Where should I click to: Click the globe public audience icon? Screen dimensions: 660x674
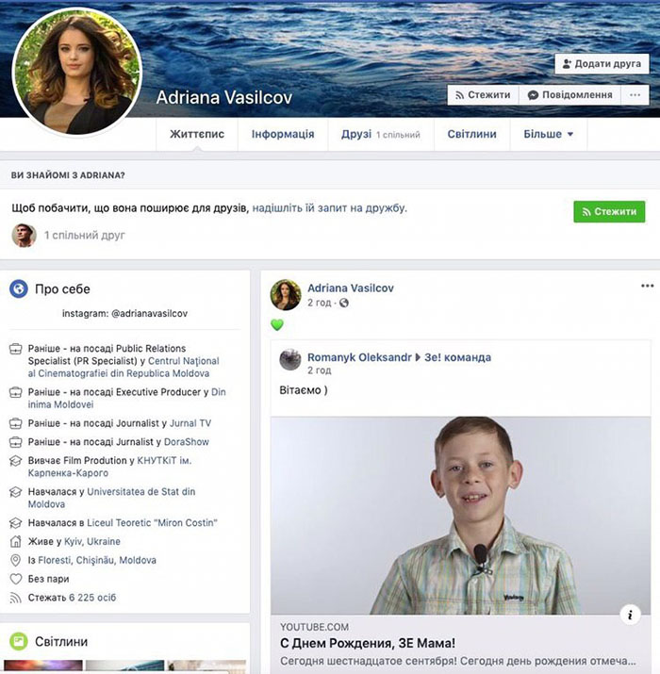(x=344, y=303)
